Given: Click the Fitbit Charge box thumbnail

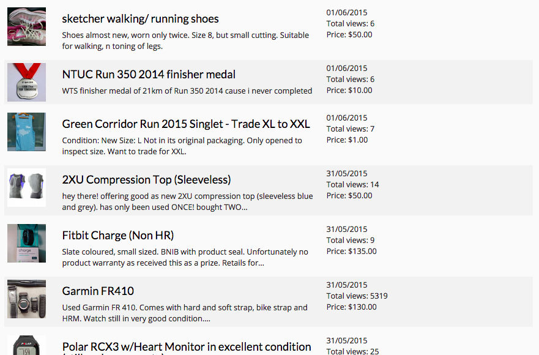Looking at the screenshot, I should [26, 243].
